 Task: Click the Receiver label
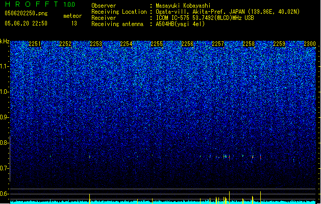(x=104, y=18)
